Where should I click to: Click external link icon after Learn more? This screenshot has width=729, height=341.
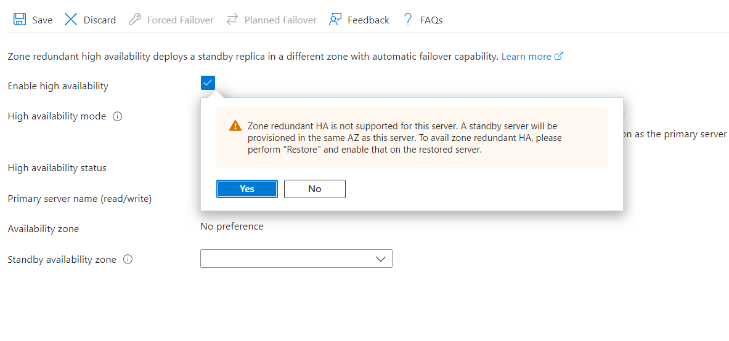click(x=559, y=56)
